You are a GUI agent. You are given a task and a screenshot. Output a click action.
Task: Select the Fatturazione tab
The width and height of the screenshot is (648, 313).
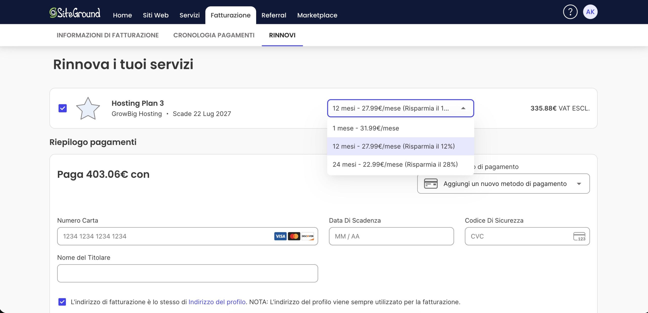pyautogui.click(x=231, y=15)
